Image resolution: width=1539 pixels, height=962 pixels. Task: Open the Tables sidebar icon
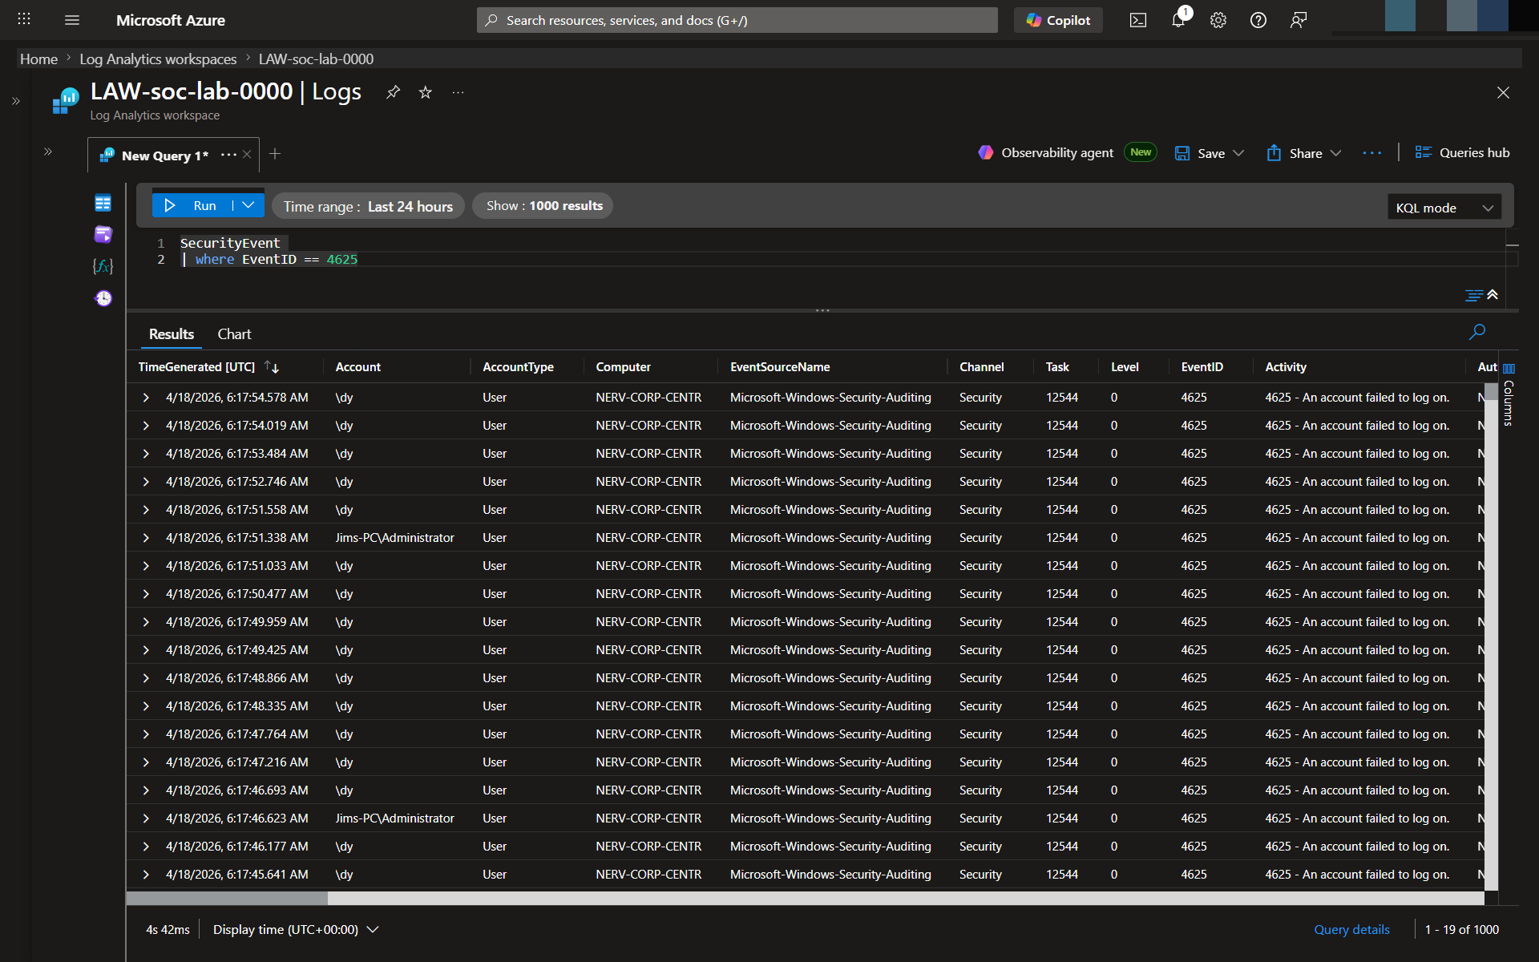pyautogui.click(x=103, y=203)
